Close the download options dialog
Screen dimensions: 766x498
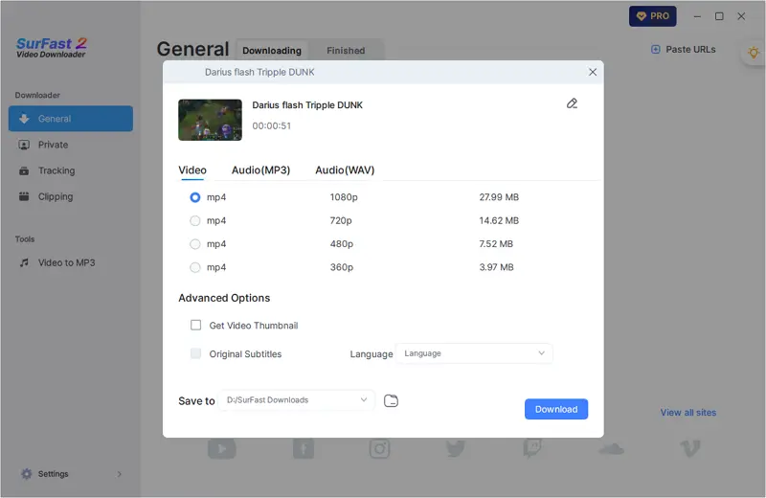point(593,73)
